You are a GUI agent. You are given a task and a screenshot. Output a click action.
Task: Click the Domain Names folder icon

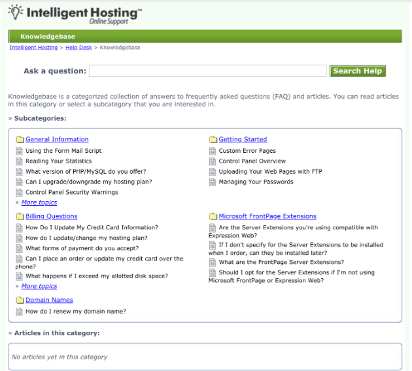(x=20, y=300)
